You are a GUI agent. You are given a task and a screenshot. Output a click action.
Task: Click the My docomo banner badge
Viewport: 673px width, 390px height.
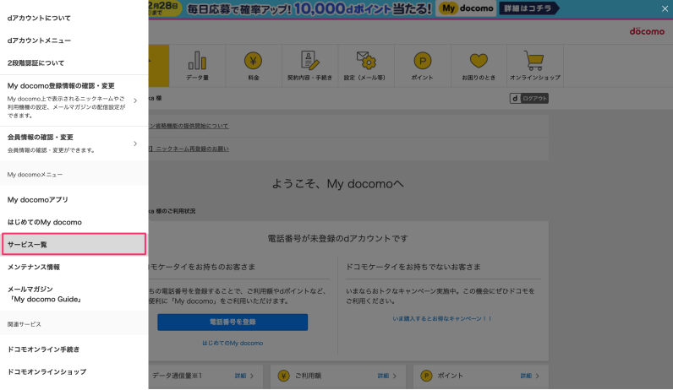[x=466, y=8]
